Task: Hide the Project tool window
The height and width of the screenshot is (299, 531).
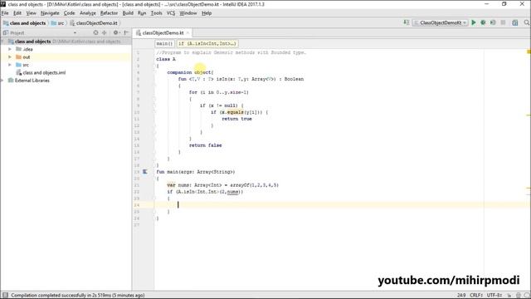Action: tap(126, 32)
